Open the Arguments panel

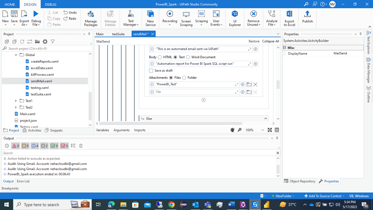(122, 130)
